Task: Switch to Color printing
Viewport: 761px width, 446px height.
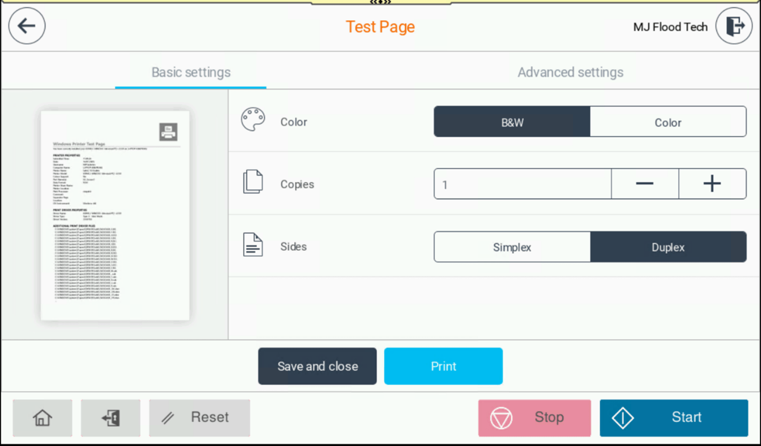Action: 668,122
